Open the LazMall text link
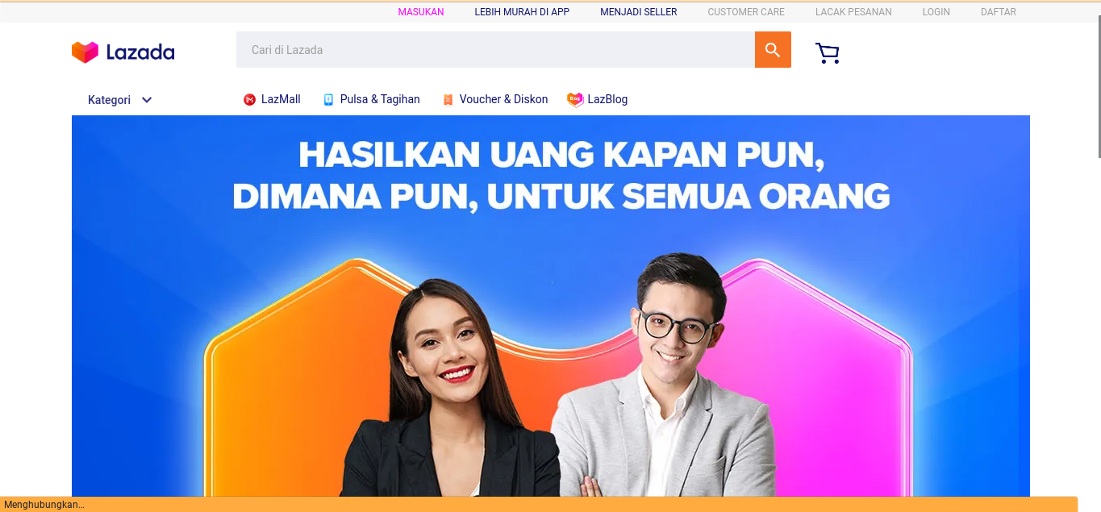1101x512 pixels. 281,100
